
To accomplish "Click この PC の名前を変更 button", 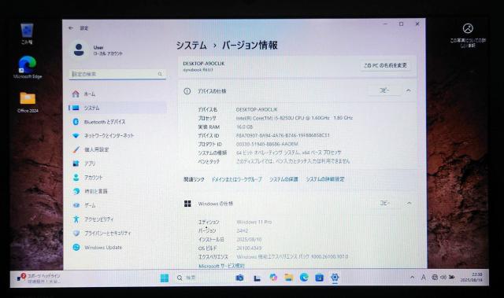I will [385, 65].
